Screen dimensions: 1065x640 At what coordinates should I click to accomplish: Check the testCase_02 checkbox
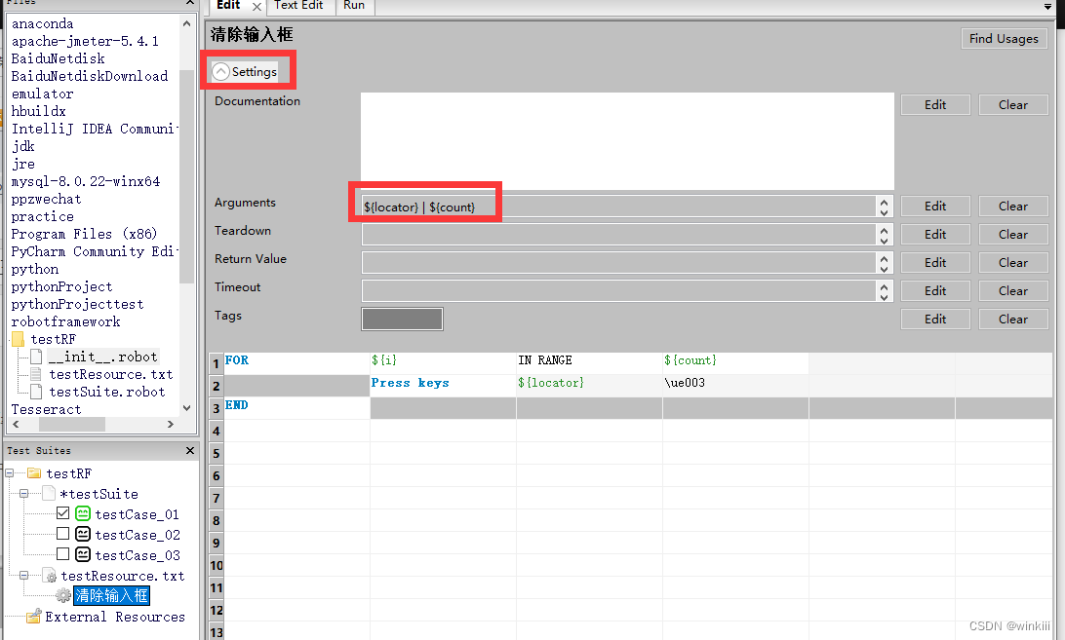pos(63,534)
